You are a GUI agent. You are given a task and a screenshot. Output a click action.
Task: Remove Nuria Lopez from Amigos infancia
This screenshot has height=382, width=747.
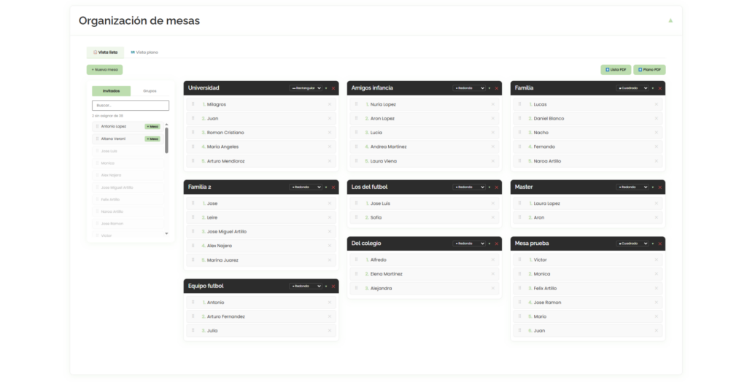(492, 104)
